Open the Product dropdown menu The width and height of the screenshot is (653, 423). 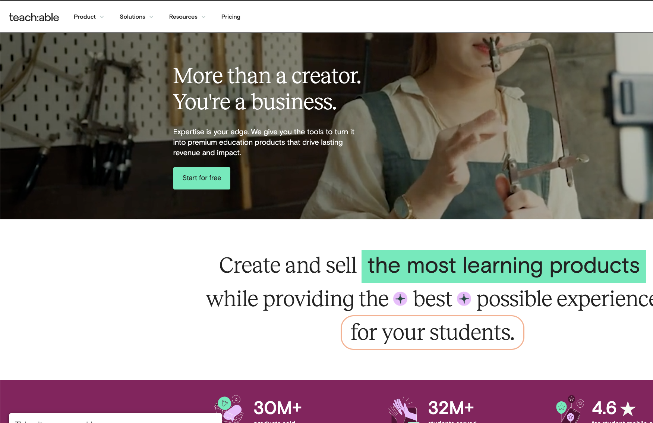(89, 17)
